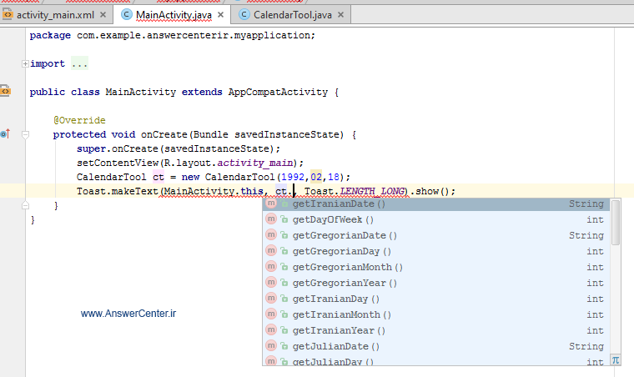
Task: Click the method icon beside getGregorianDate()
Action: click(x=271, y=234)
